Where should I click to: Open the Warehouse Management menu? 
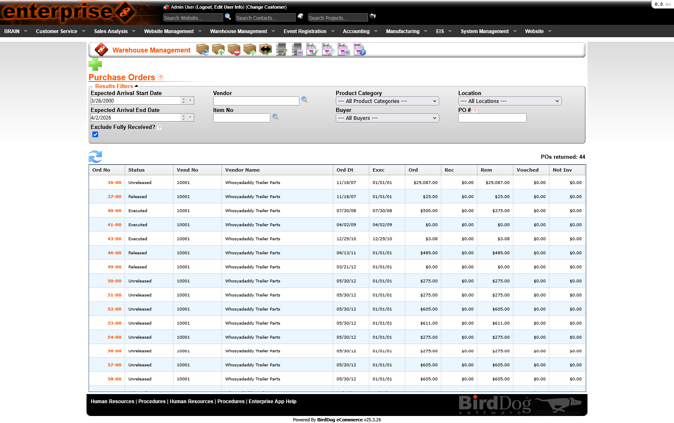(239, 31)
